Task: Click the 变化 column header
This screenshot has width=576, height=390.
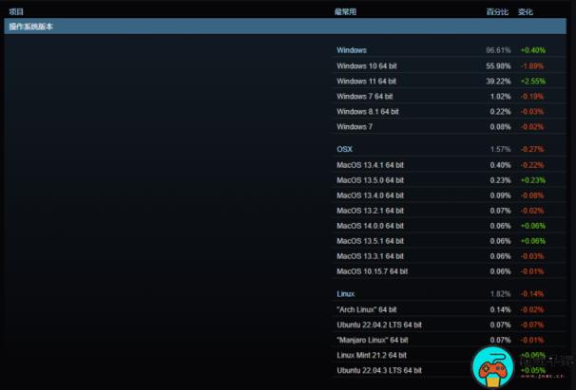Action: pyautogui.click(x=526, y=11)
